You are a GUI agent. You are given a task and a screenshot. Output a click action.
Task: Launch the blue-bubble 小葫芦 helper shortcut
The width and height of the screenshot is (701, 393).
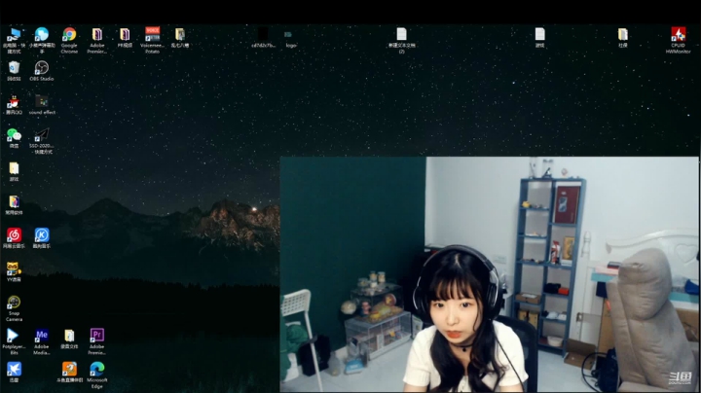42,34
